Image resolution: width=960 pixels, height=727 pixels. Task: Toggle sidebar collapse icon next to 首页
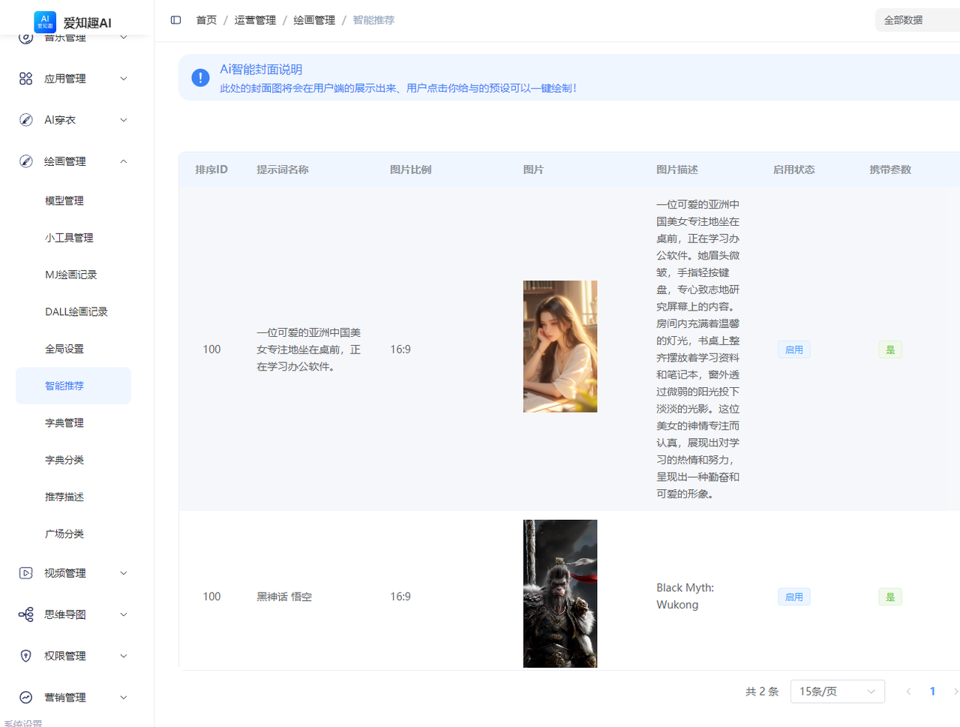pos(175,20)
